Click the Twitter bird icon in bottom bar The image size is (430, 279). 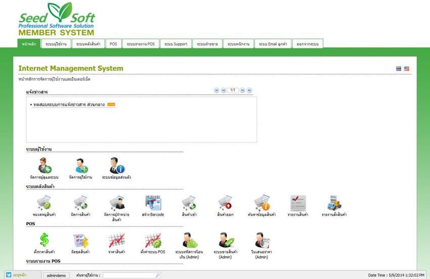(x=9, y=275)
